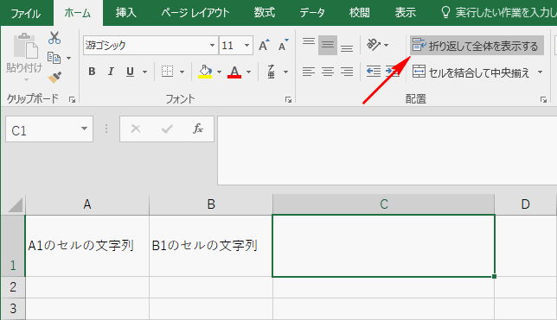
Task: Click the Tell Me search box
Action: point(498,13)
